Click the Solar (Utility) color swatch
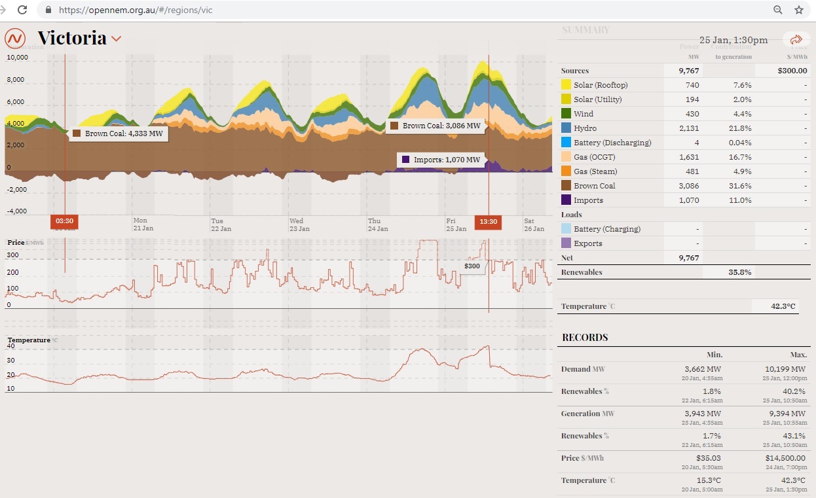Viewport: 816px width, 498px height. click(x=566, y=99)
